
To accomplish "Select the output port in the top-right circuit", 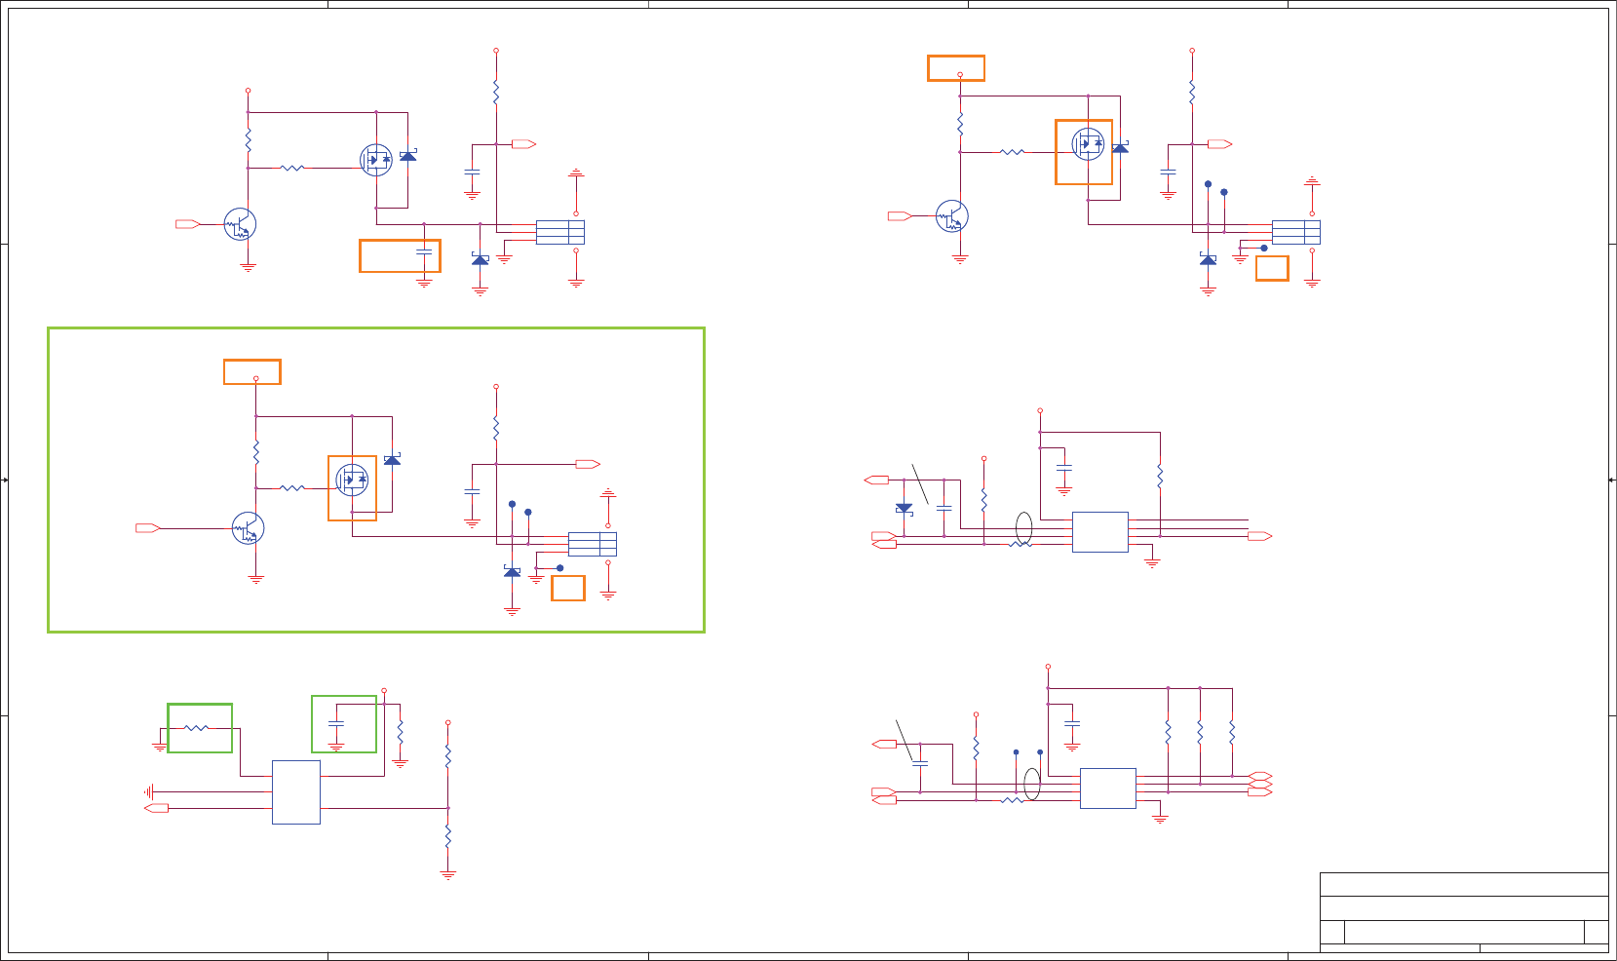I will pos(1220,144).
